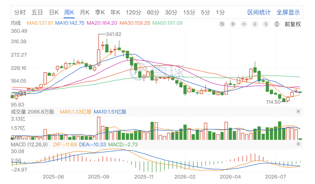Select the 120分 timeframe

[134, 13]
